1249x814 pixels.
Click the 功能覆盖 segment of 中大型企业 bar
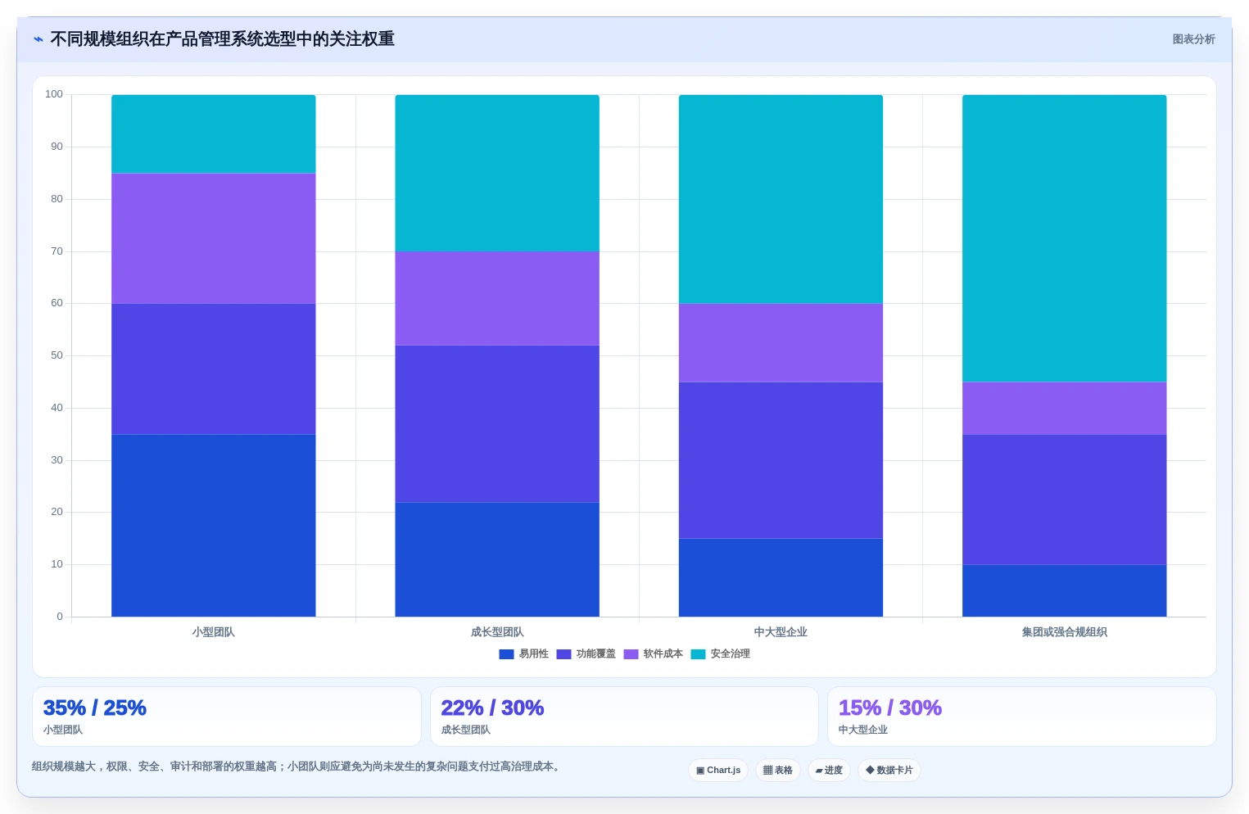coord(781,460)
